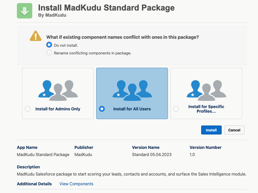Click the 'Do not install.' label text

(x=66, y=45)
